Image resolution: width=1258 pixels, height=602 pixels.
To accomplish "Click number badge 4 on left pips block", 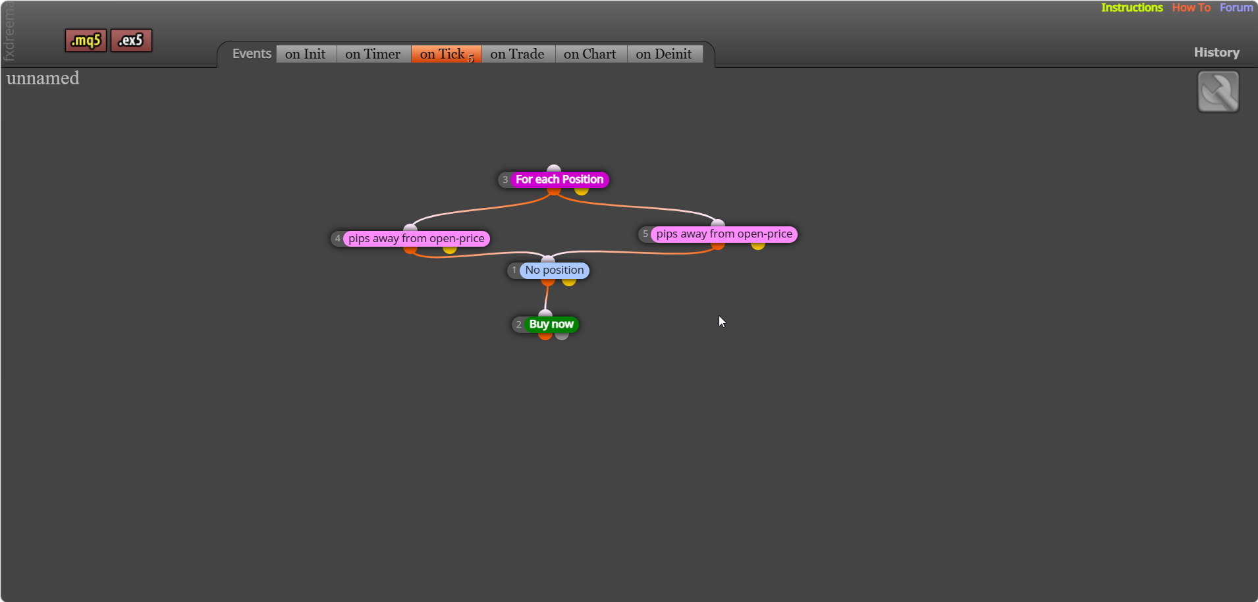I will (338, 238).
